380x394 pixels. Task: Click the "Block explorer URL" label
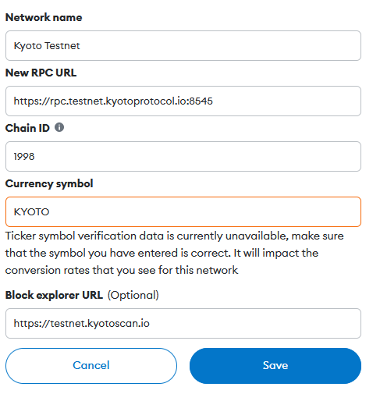coord(54,295)
